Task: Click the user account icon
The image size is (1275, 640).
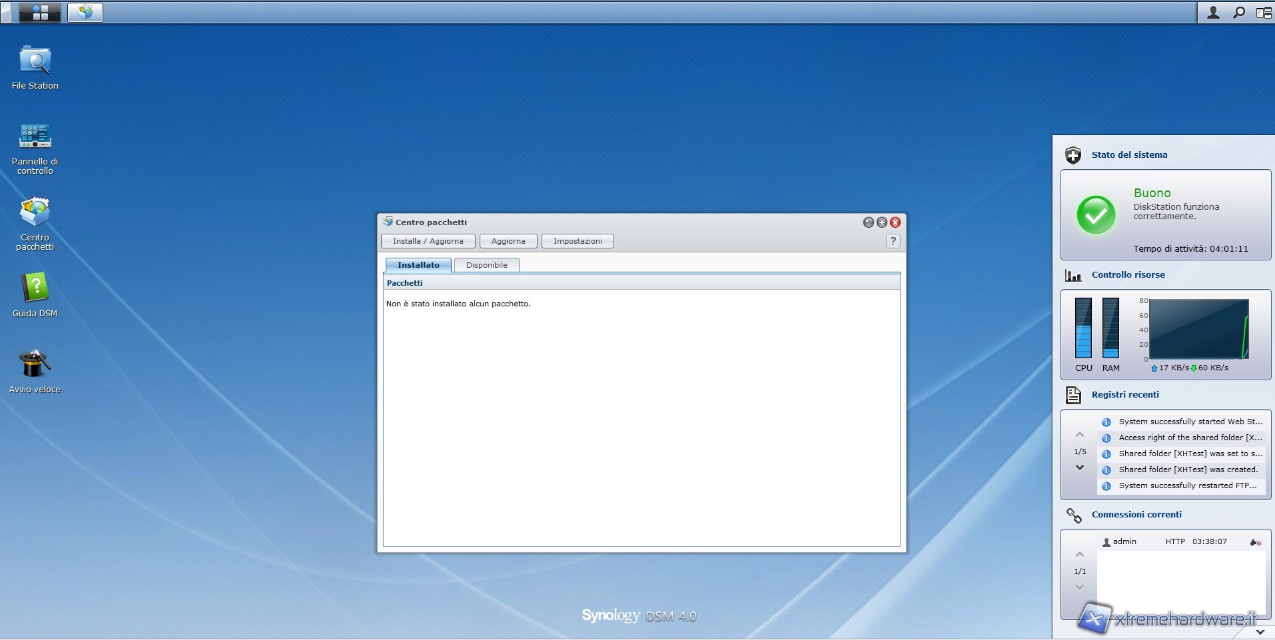Action: 1213,13
